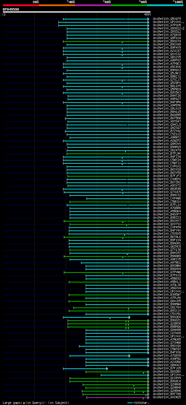
Task: Select label UniRef100_C5WU10
Action: [167, 201]
